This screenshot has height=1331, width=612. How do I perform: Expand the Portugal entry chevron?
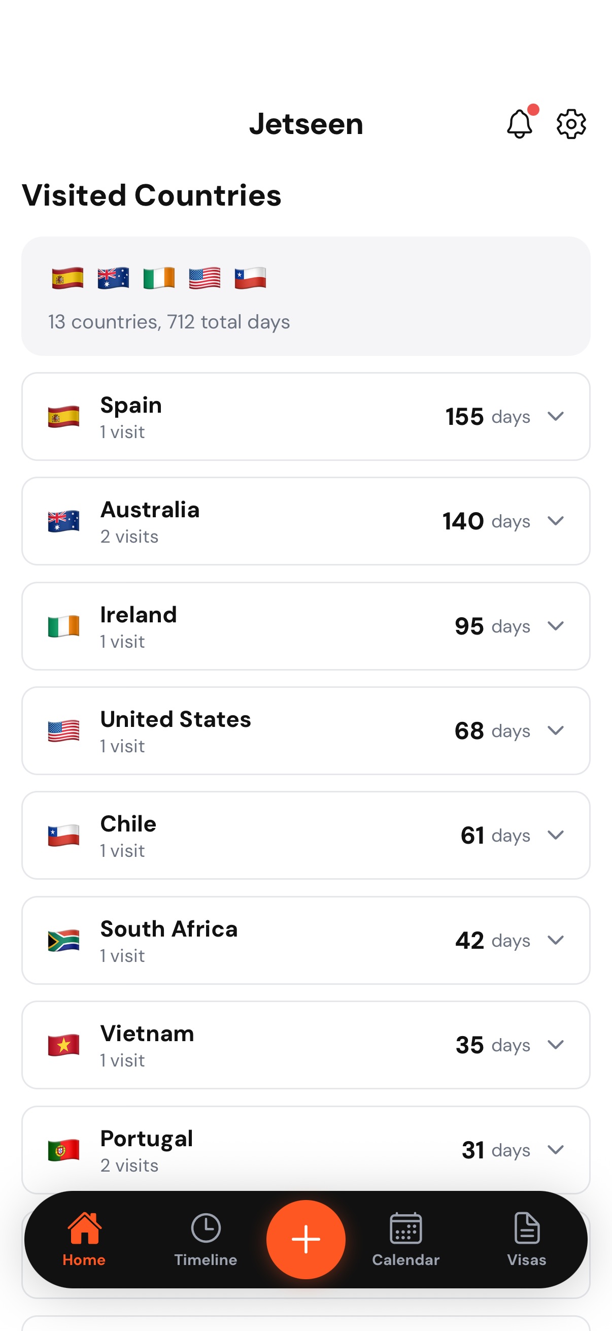[x=556, y=1150]
